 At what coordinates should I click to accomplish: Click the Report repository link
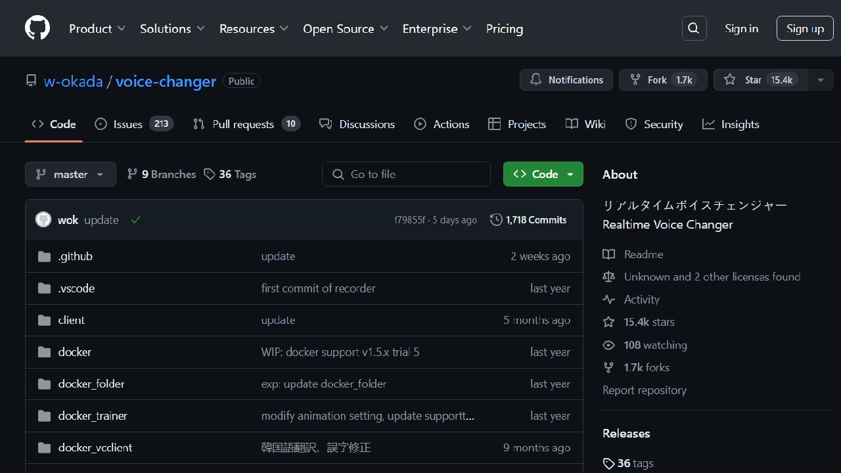point(644,390)
